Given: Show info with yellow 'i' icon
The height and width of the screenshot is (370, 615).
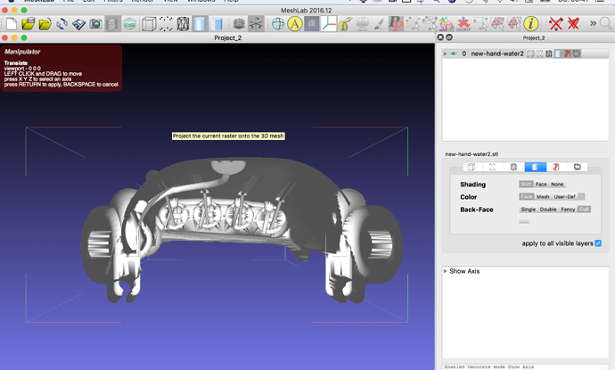Looking at the screenshot, I should [x=530, y=24].
